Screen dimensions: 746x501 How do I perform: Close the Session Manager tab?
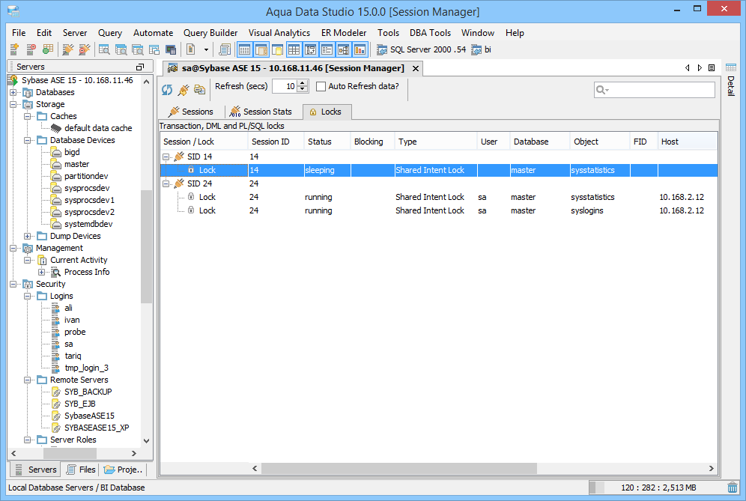416,68
